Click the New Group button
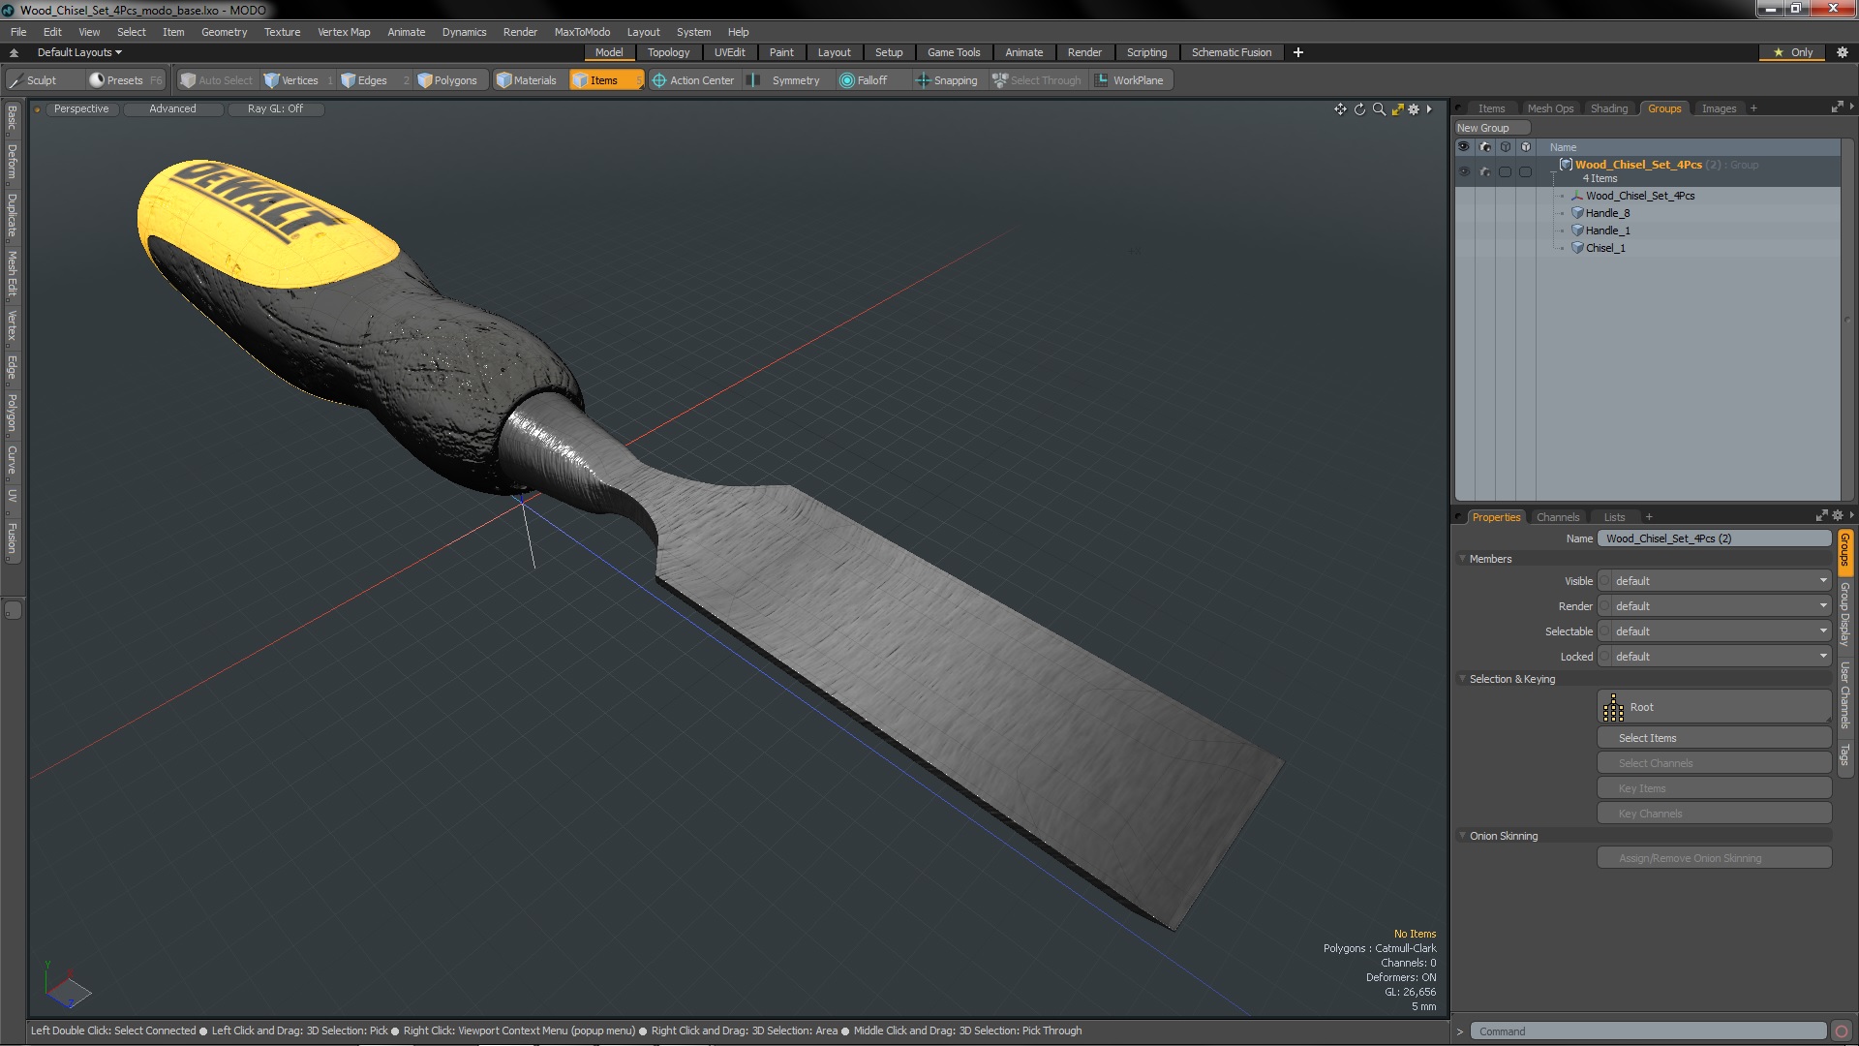 1491,128
